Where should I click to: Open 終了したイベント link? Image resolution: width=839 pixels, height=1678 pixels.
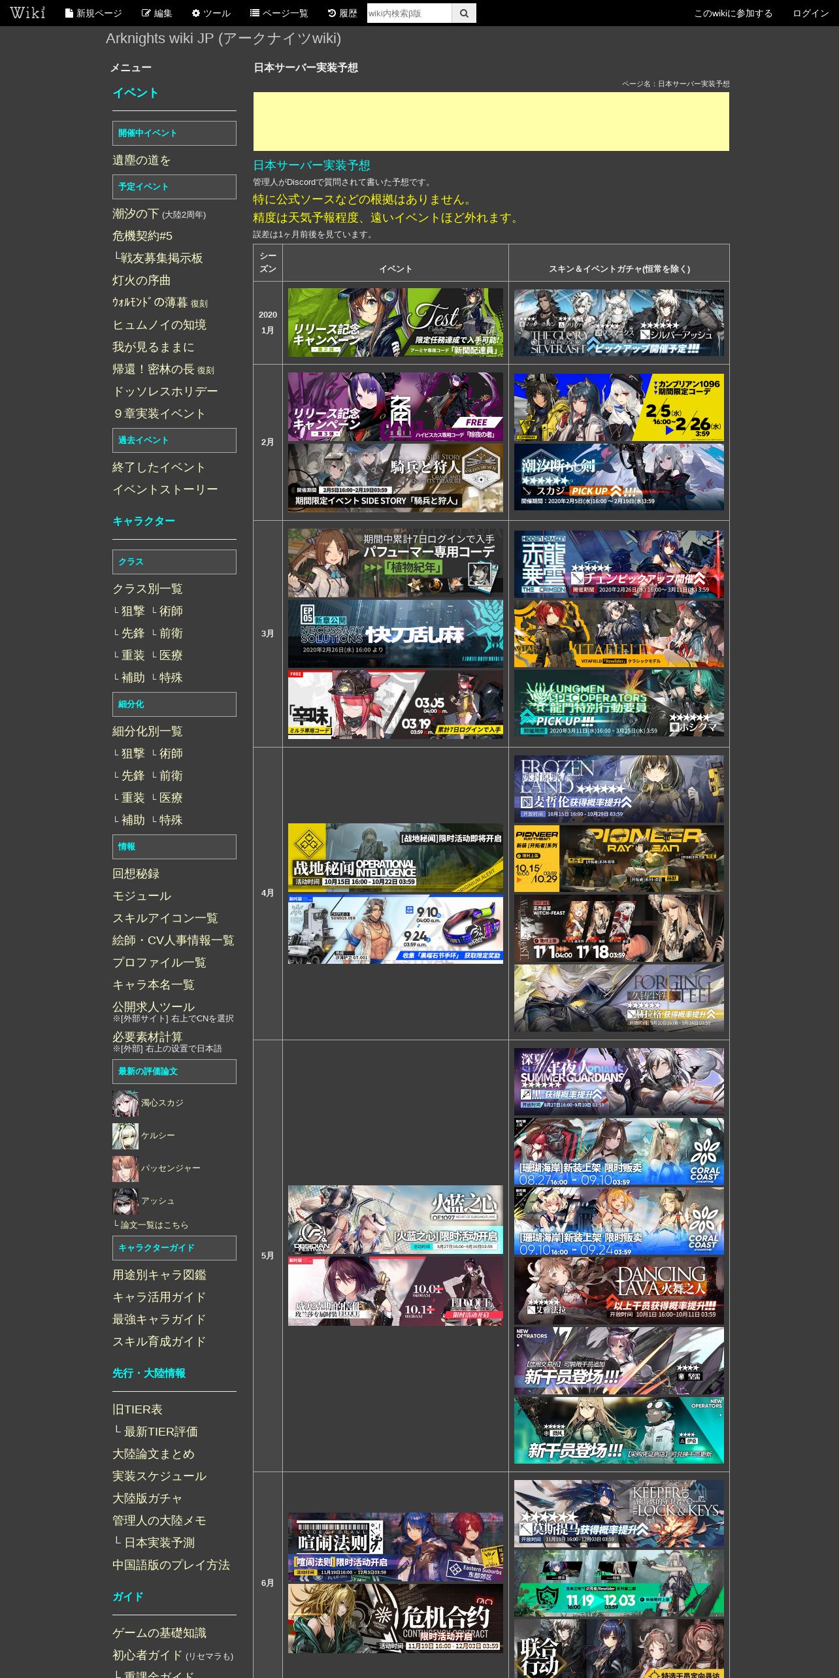(159, 467)
